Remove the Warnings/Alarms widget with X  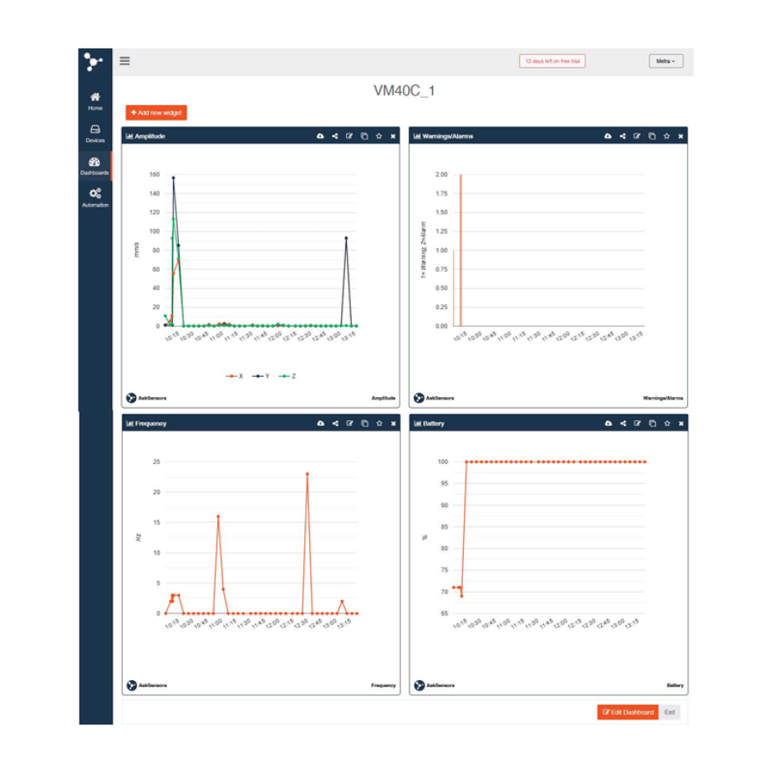click(680, 136)
